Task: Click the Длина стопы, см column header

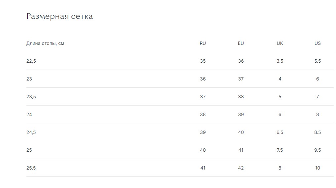Action: pos(45,43)
